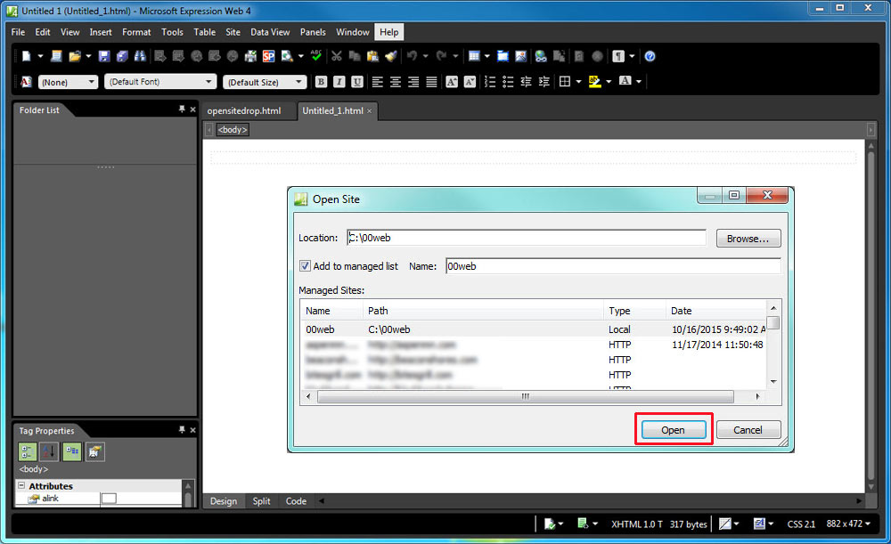
Task: Click the Insert Layer icon
Action: [503, 56]
